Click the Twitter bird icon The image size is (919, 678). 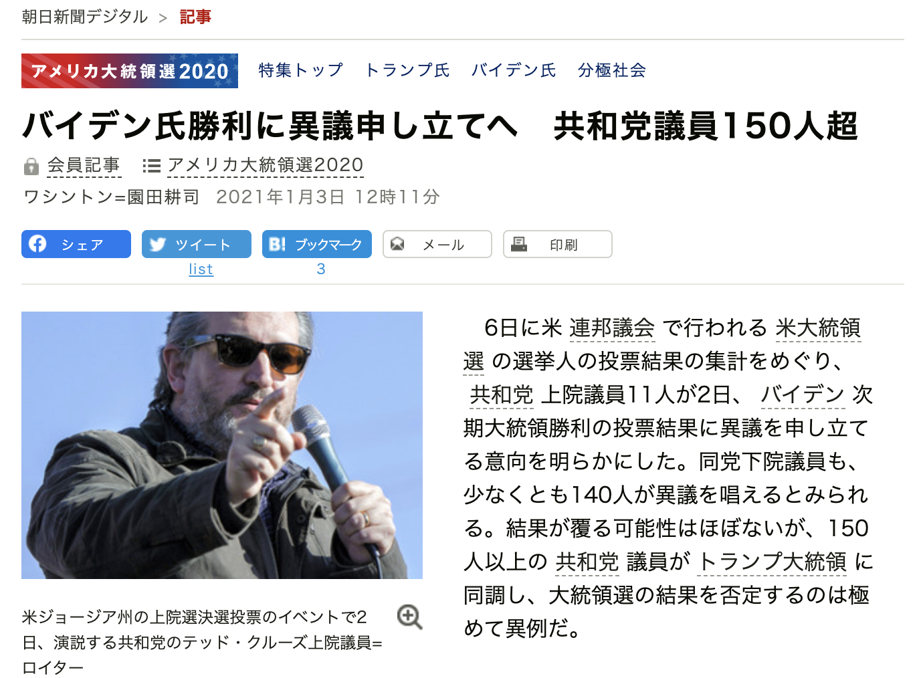click(x=158, y=244)
